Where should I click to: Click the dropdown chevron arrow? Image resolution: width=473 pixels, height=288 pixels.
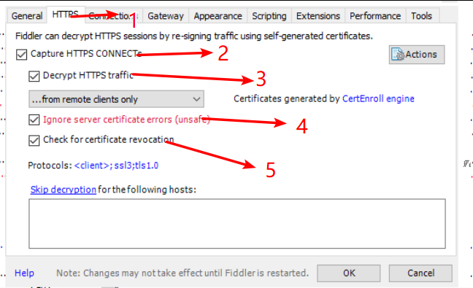(x=196, y=99)
